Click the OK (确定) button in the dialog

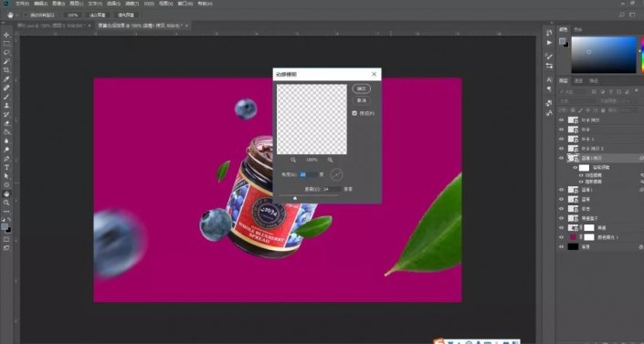pyautogui.click(x=362, y=89)
